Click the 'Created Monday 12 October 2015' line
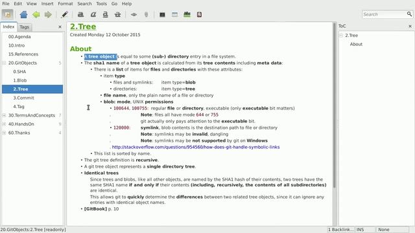 (105, 35)
